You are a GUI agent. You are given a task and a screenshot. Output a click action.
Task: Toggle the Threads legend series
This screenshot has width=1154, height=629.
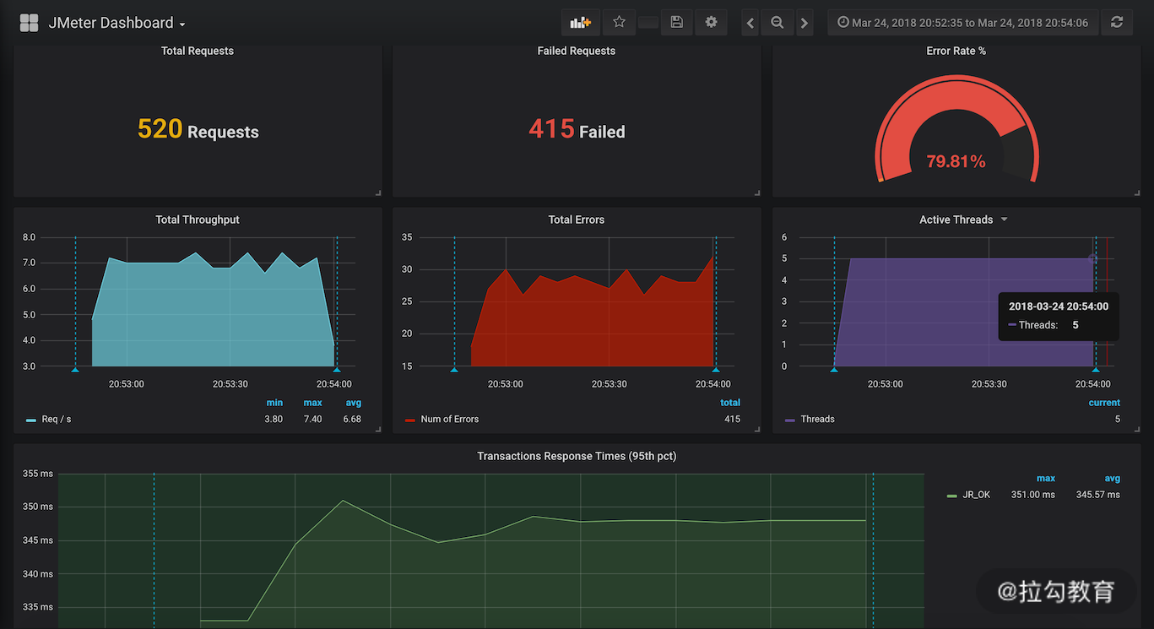click(x=817, y=419)
